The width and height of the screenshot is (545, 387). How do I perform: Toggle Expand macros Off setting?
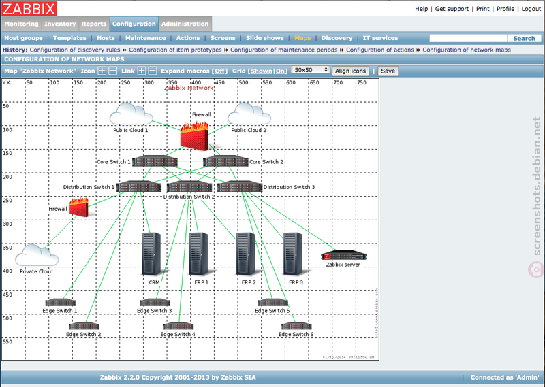pyautogui.click(x=219, y=71)
